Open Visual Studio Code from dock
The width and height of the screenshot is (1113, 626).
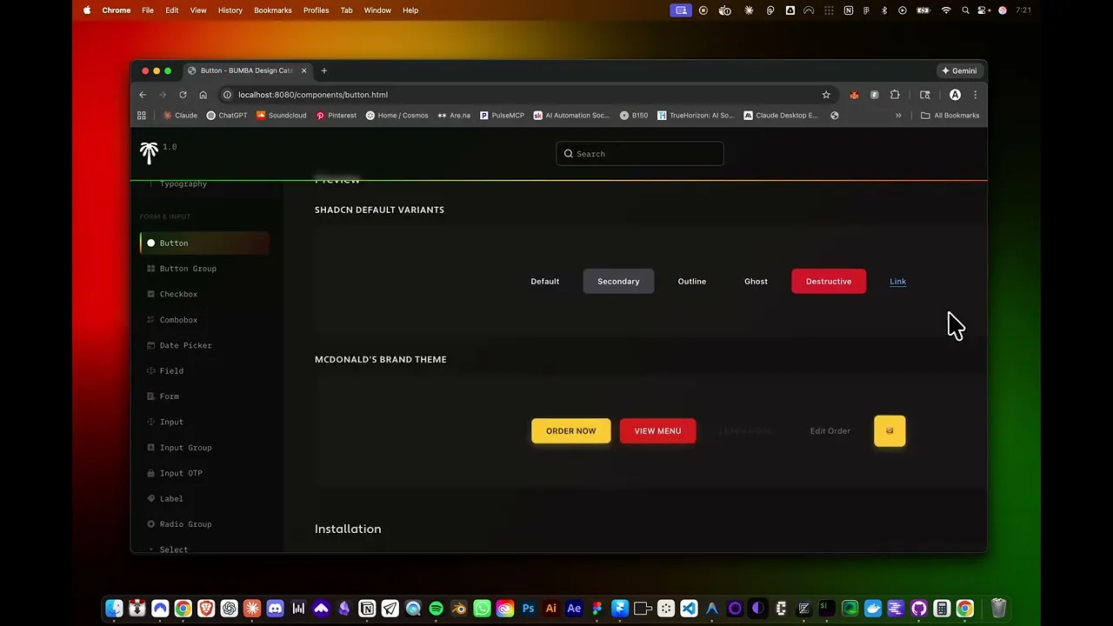pyautogui.click(x=689, y=609)
